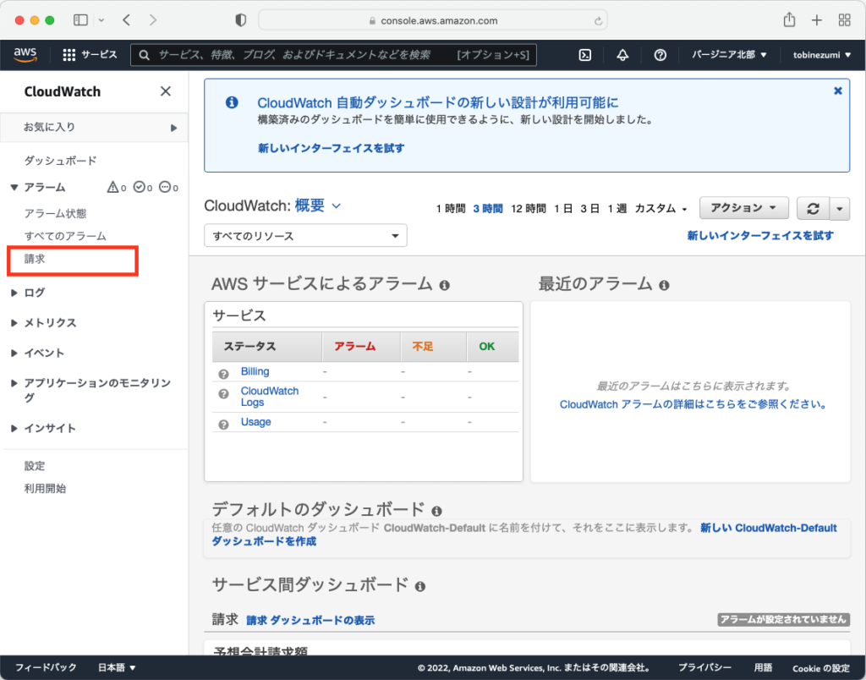Refresh the CloudWatch overview
Viewport: 866px width, 680px height.
pyautogui.click(x=813, y=208)
